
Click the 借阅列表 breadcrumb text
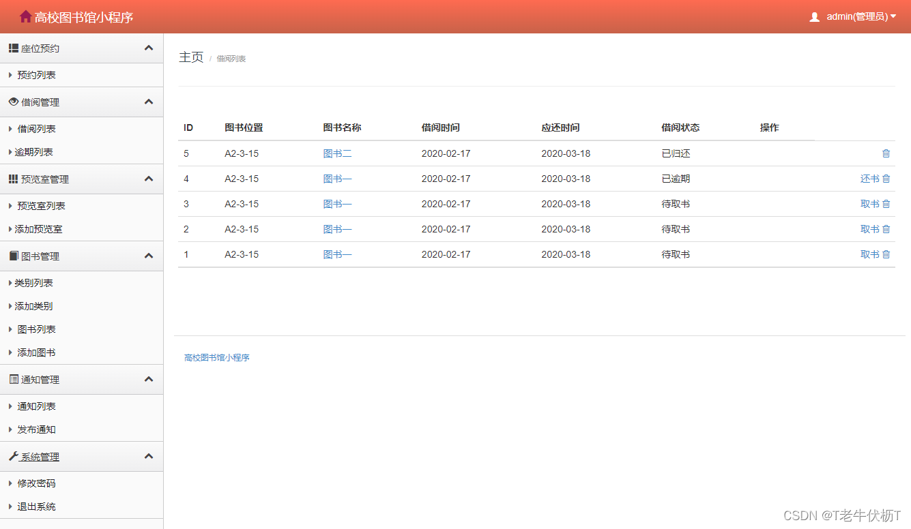point(231,59)
